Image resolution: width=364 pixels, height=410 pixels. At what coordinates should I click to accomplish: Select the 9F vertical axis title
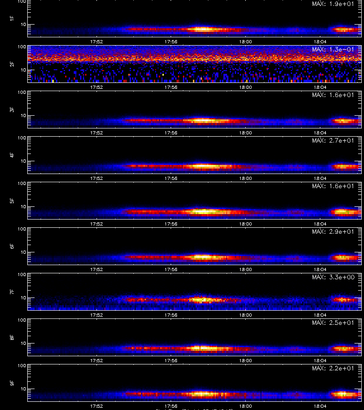(x=12, y=383)
